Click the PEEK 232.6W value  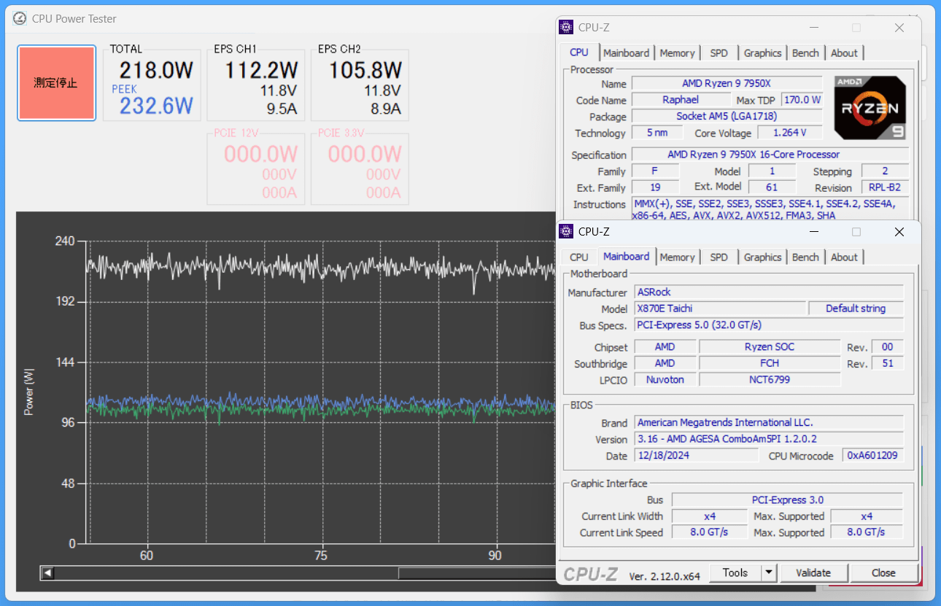(x=156, y=106)
